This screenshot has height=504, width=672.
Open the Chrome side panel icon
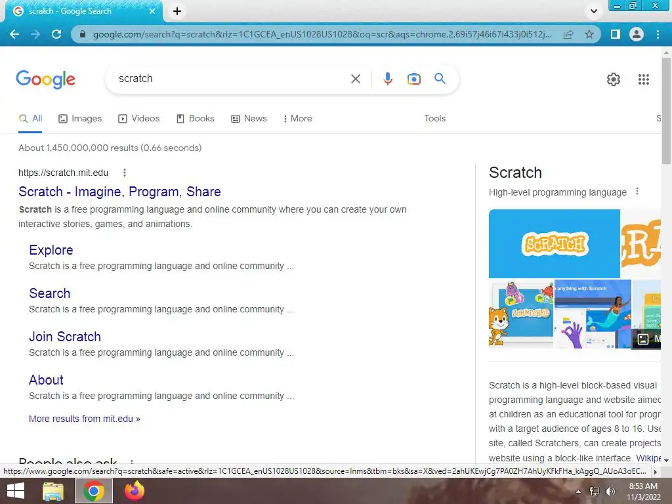click(x=615, y=34)
